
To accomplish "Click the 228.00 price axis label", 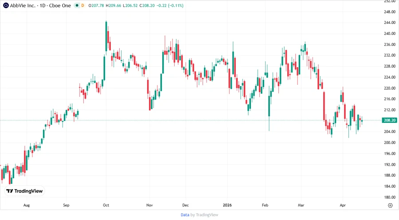I will [390, 66].
